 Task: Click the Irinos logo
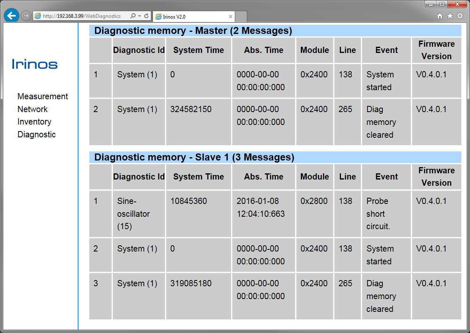pyautogui.click(x=35, y=64)
